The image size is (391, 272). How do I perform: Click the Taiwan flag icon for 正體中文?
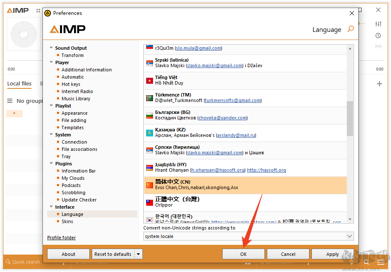tap(149, 202)
